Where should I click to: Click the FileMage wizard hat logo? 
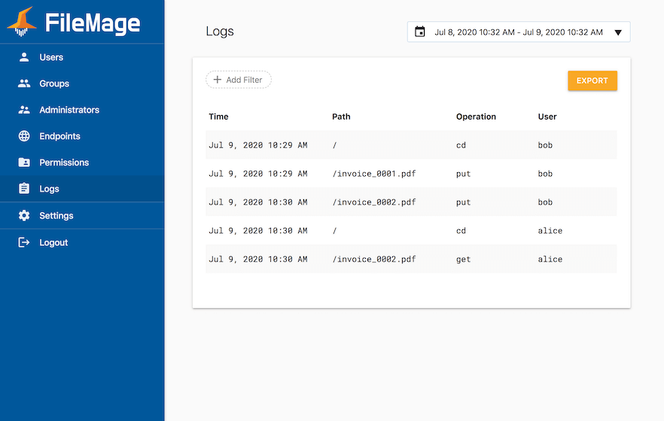point(22,22)
